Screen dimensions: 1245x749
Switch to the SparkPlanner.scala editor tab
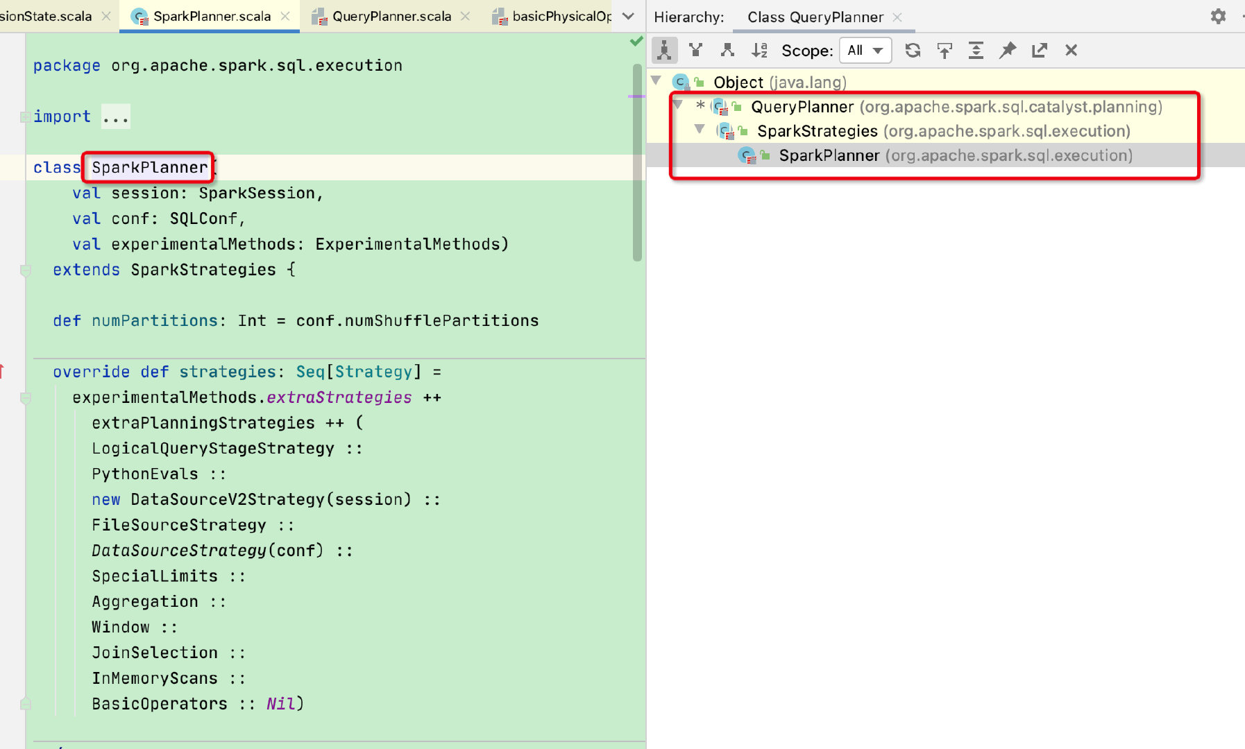pos(211,16)
